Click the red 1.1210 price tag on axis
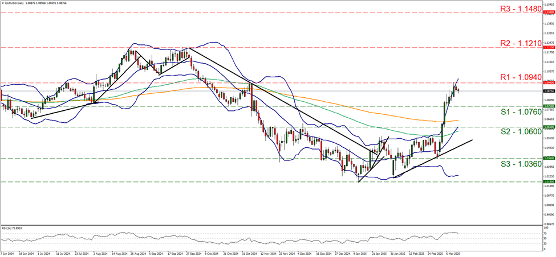Viewport: 556px width, 257px height. (549, 47)
